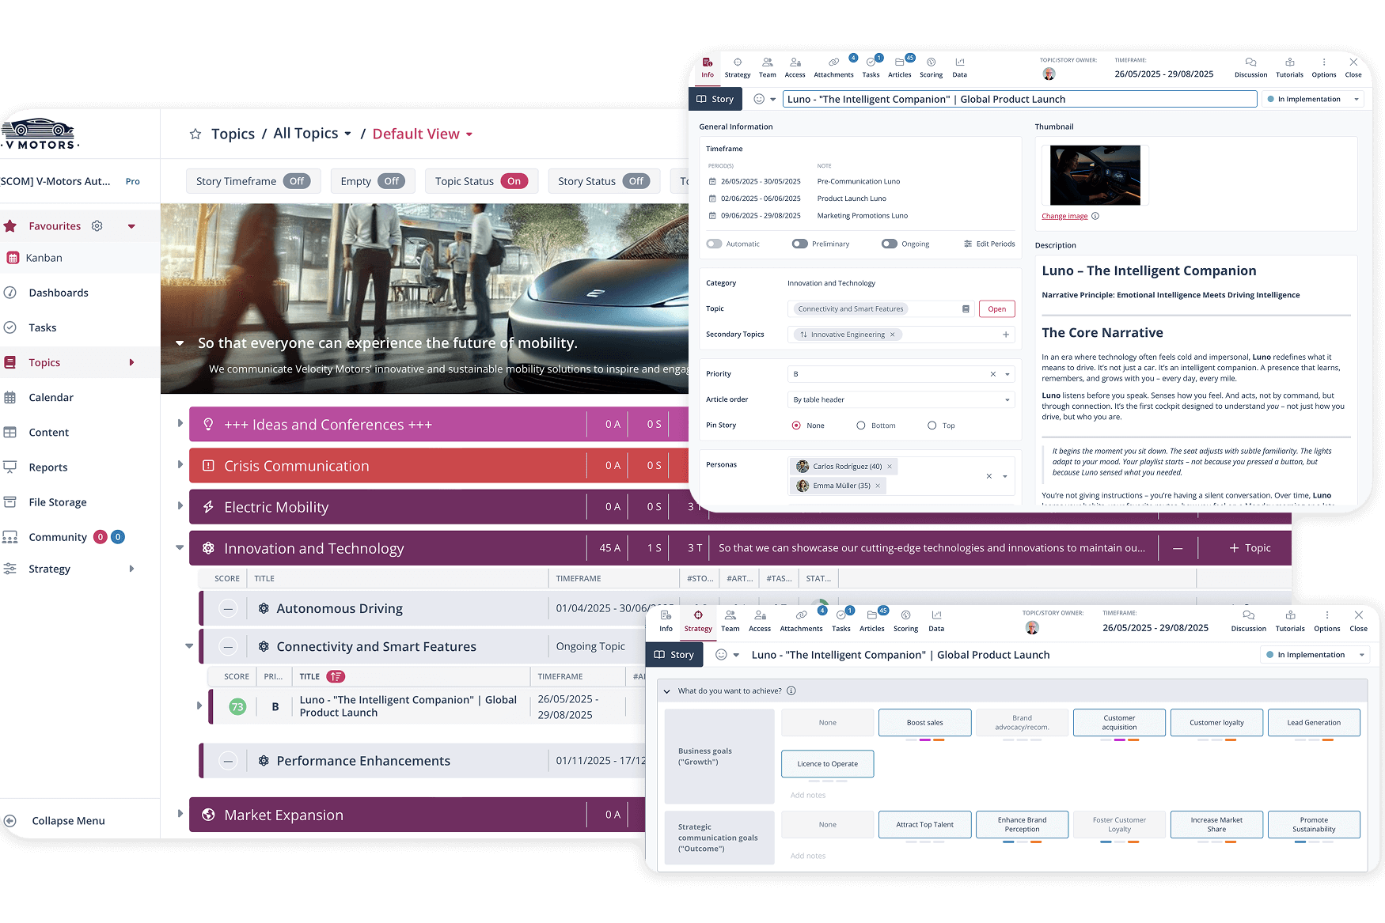The height and width of the screenshot is (923, 1385).
Task: Click green score 73 badge
Action: coord(237,707)
